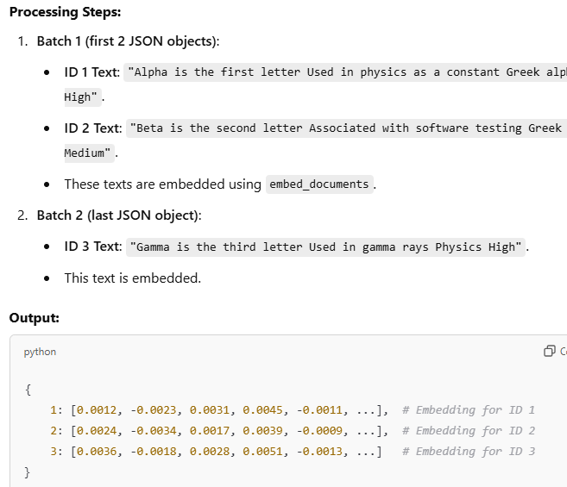Screen dimensions: 567x487
Task: Click the "Medium" code snippet under ID 2
Action: [89, 153]
